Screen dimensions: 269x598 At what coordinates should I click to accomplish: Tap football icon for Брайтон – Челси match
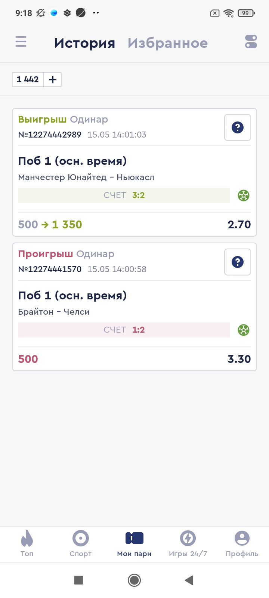[x=244, y=330]
